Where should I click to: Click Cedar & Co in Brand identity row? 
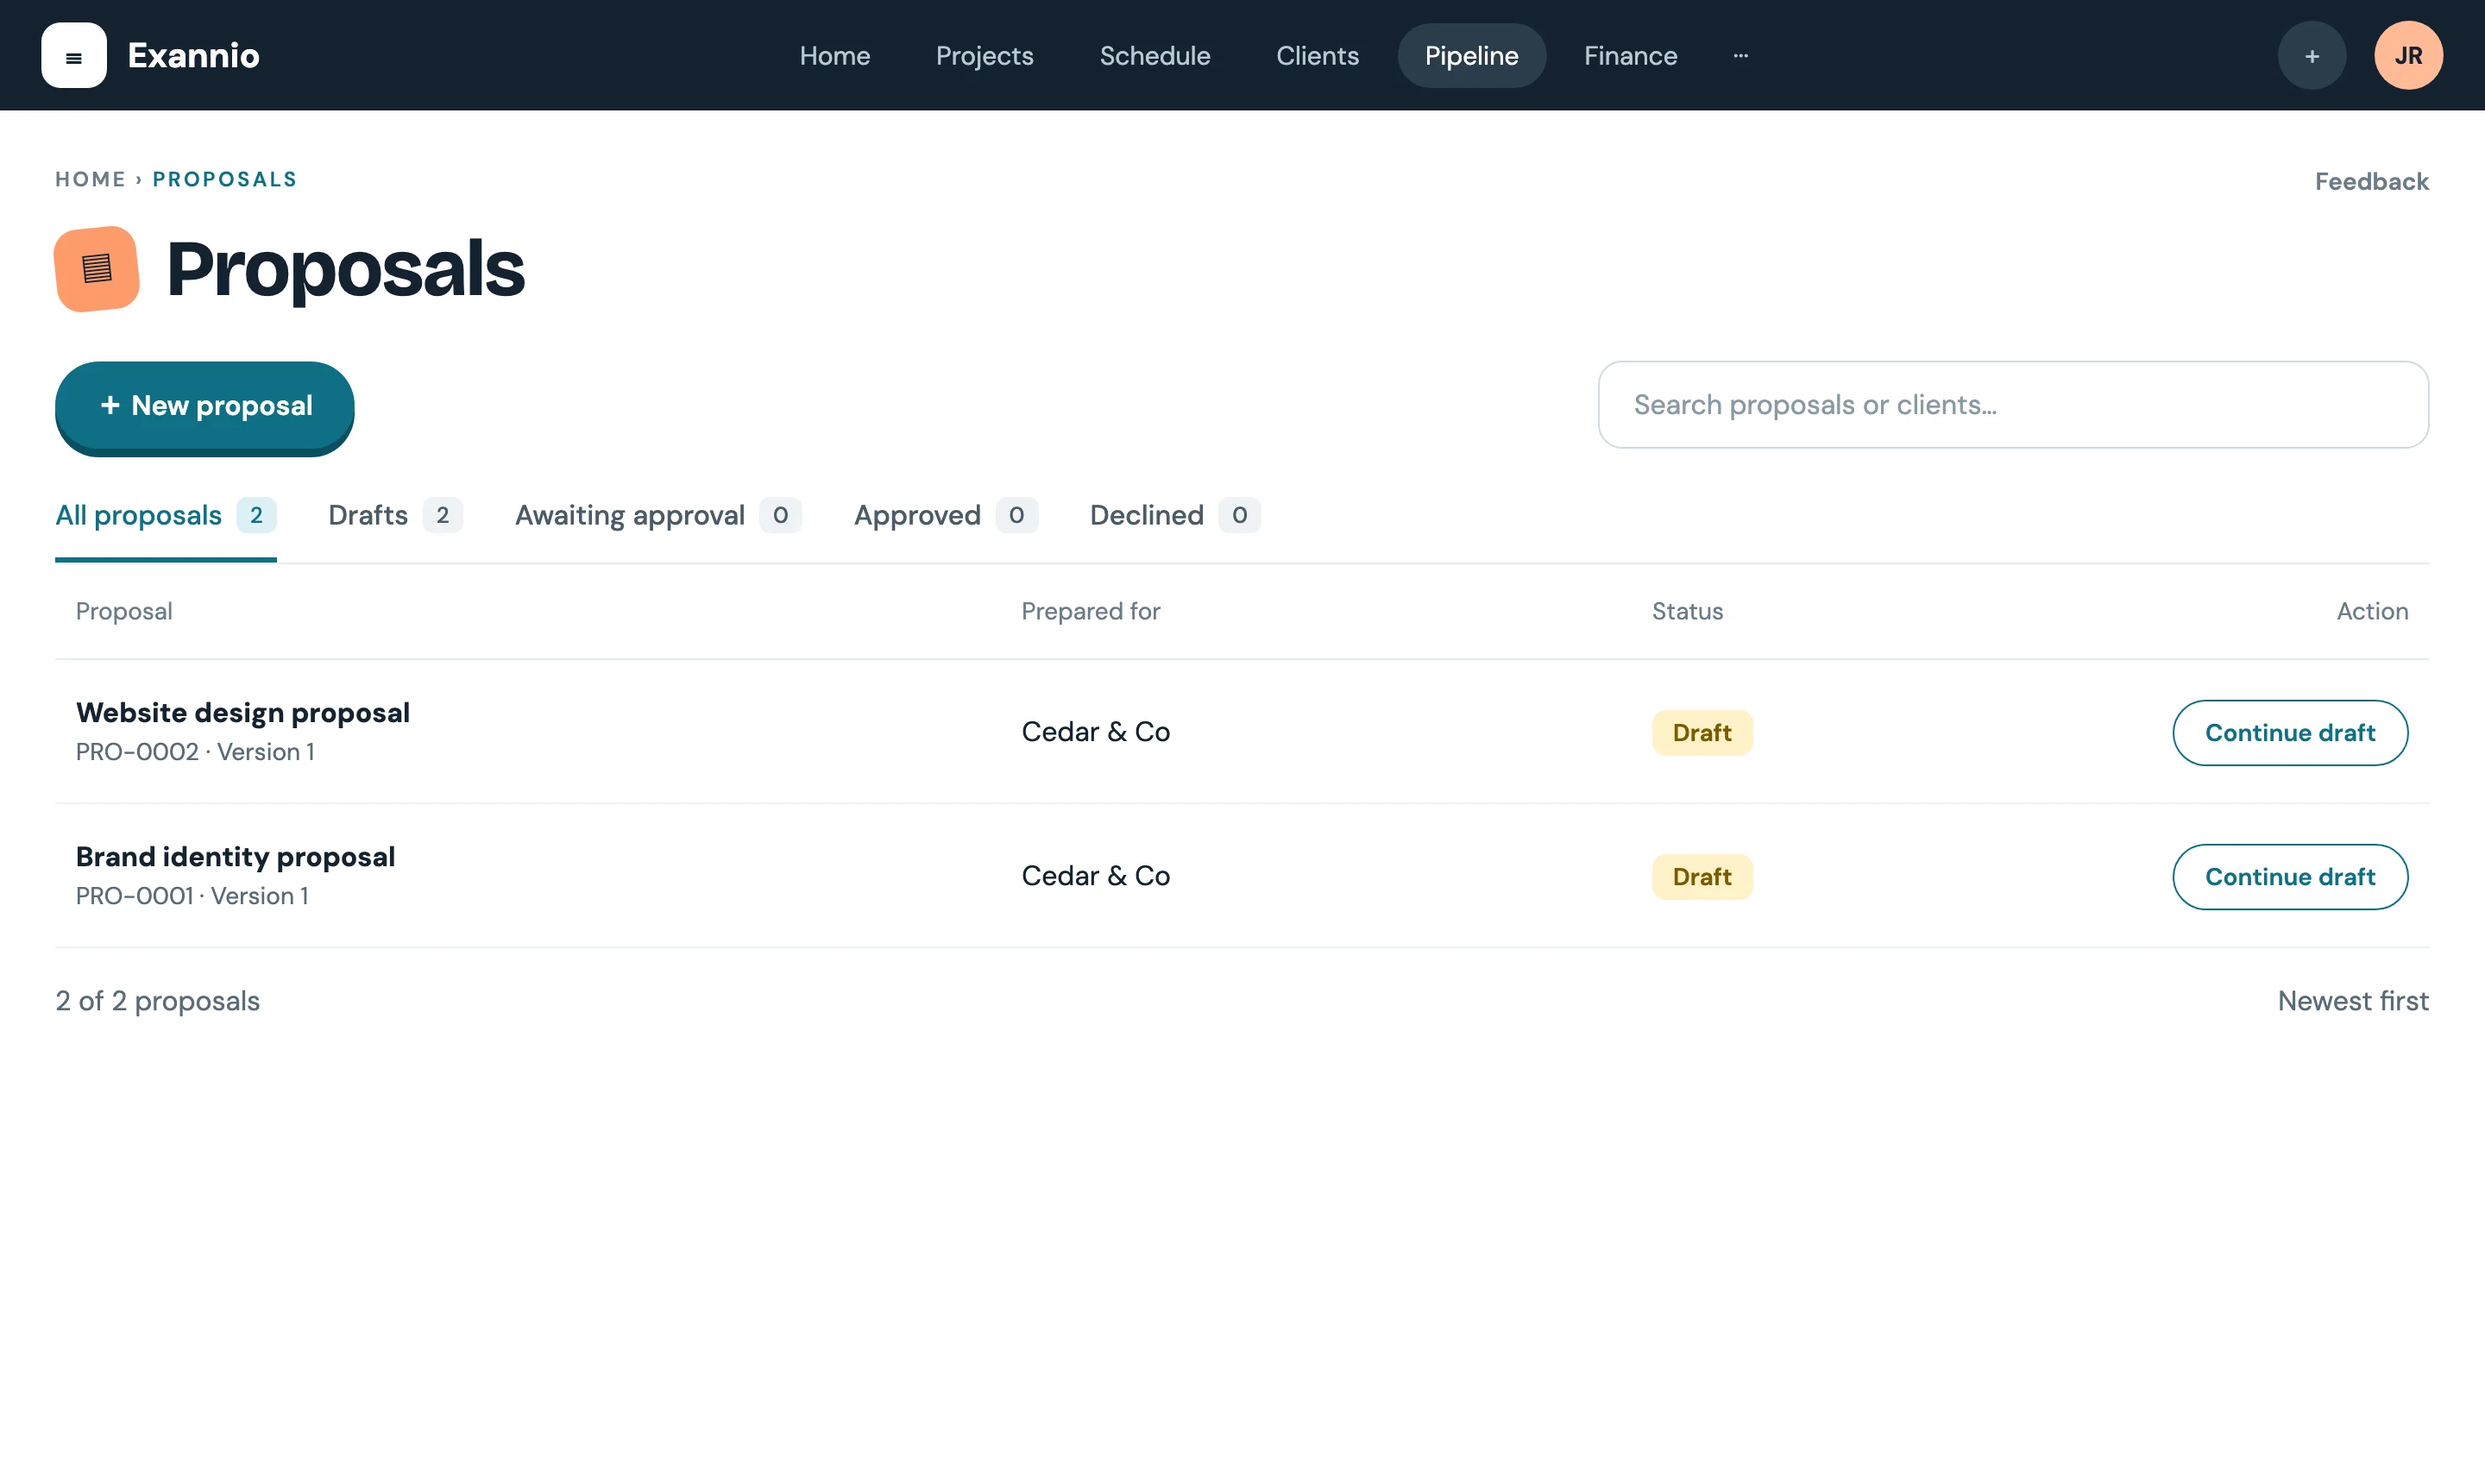(x=1095, y=876)
